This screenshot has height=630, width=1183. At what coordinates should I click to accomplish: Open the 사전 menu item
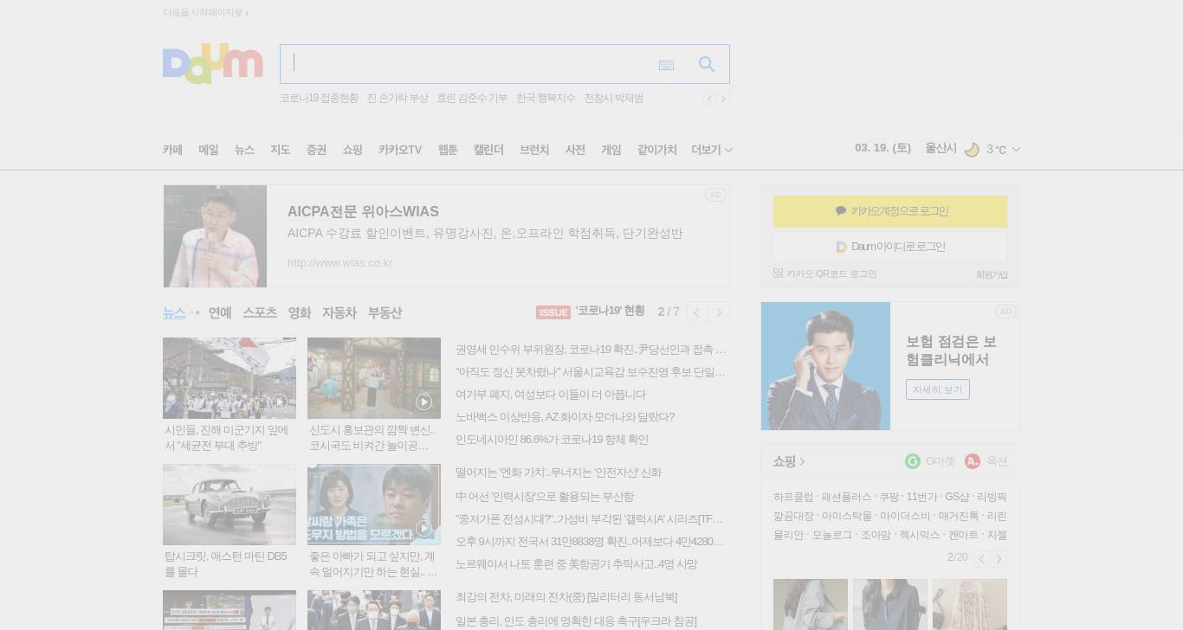(575, 150)
